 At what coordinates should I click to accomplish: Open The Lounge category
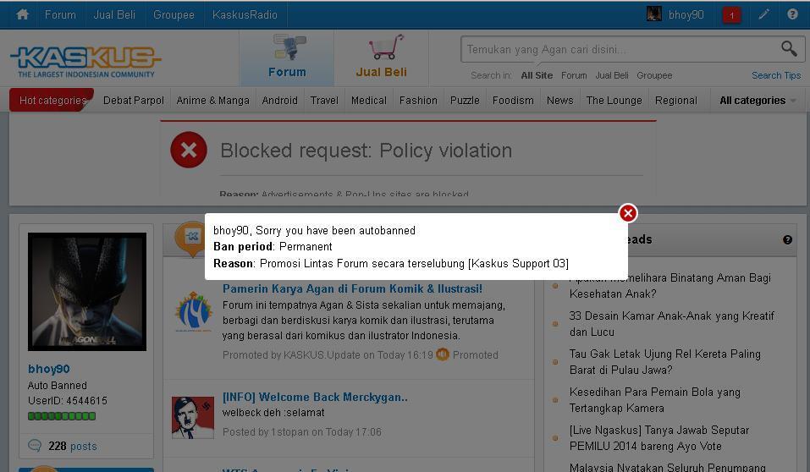[x=614, y=100]
